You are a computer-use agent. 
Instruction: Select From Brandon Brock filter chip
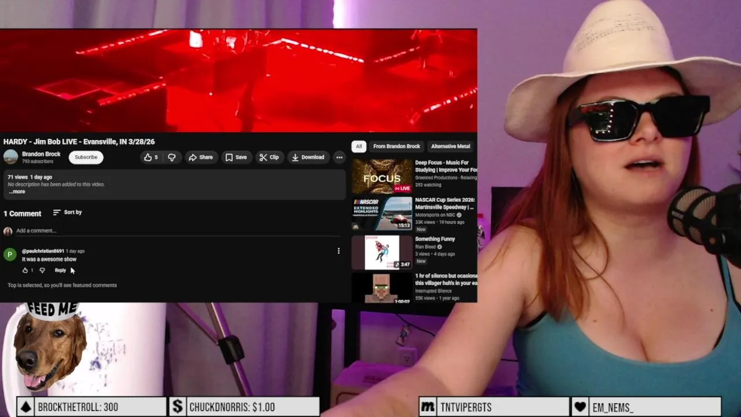[x=397, y=147]
